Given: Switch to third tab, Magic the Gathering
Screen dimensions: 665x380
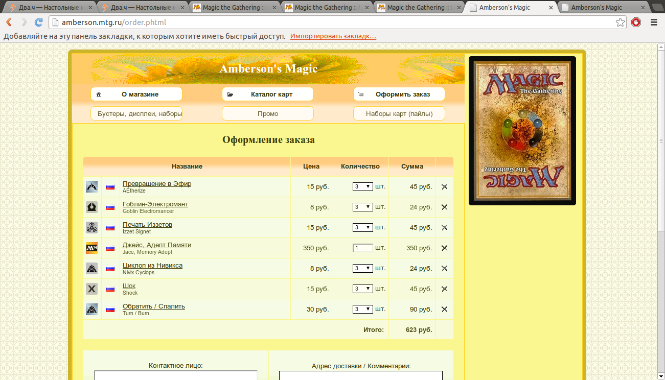Looking at the screenshot, I should coord(233,8).
